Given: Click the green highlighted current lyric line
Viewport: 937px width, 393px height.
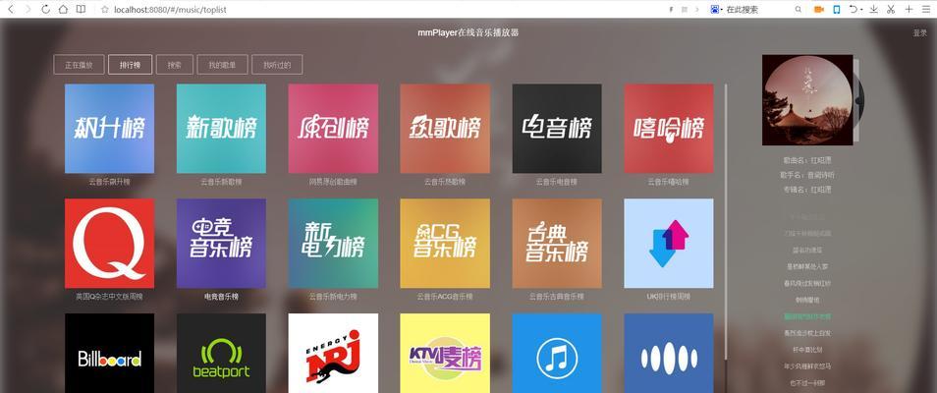Looking at the screenshot, I should pyautogui.click(x=807, y=315).
